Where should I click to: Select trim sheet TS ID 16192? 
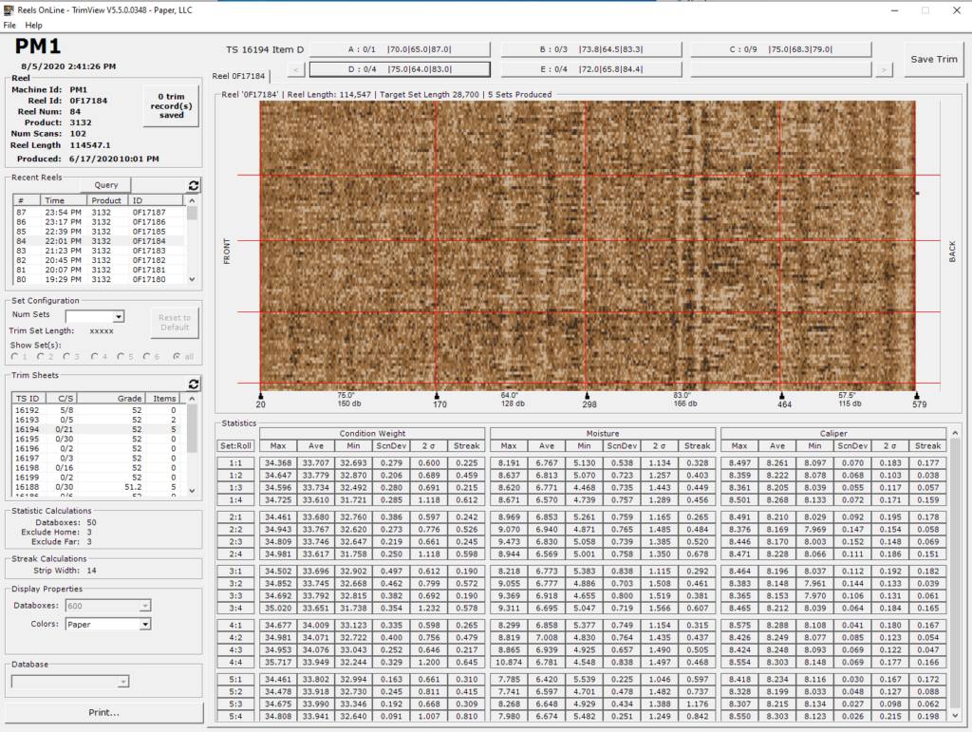99,410
